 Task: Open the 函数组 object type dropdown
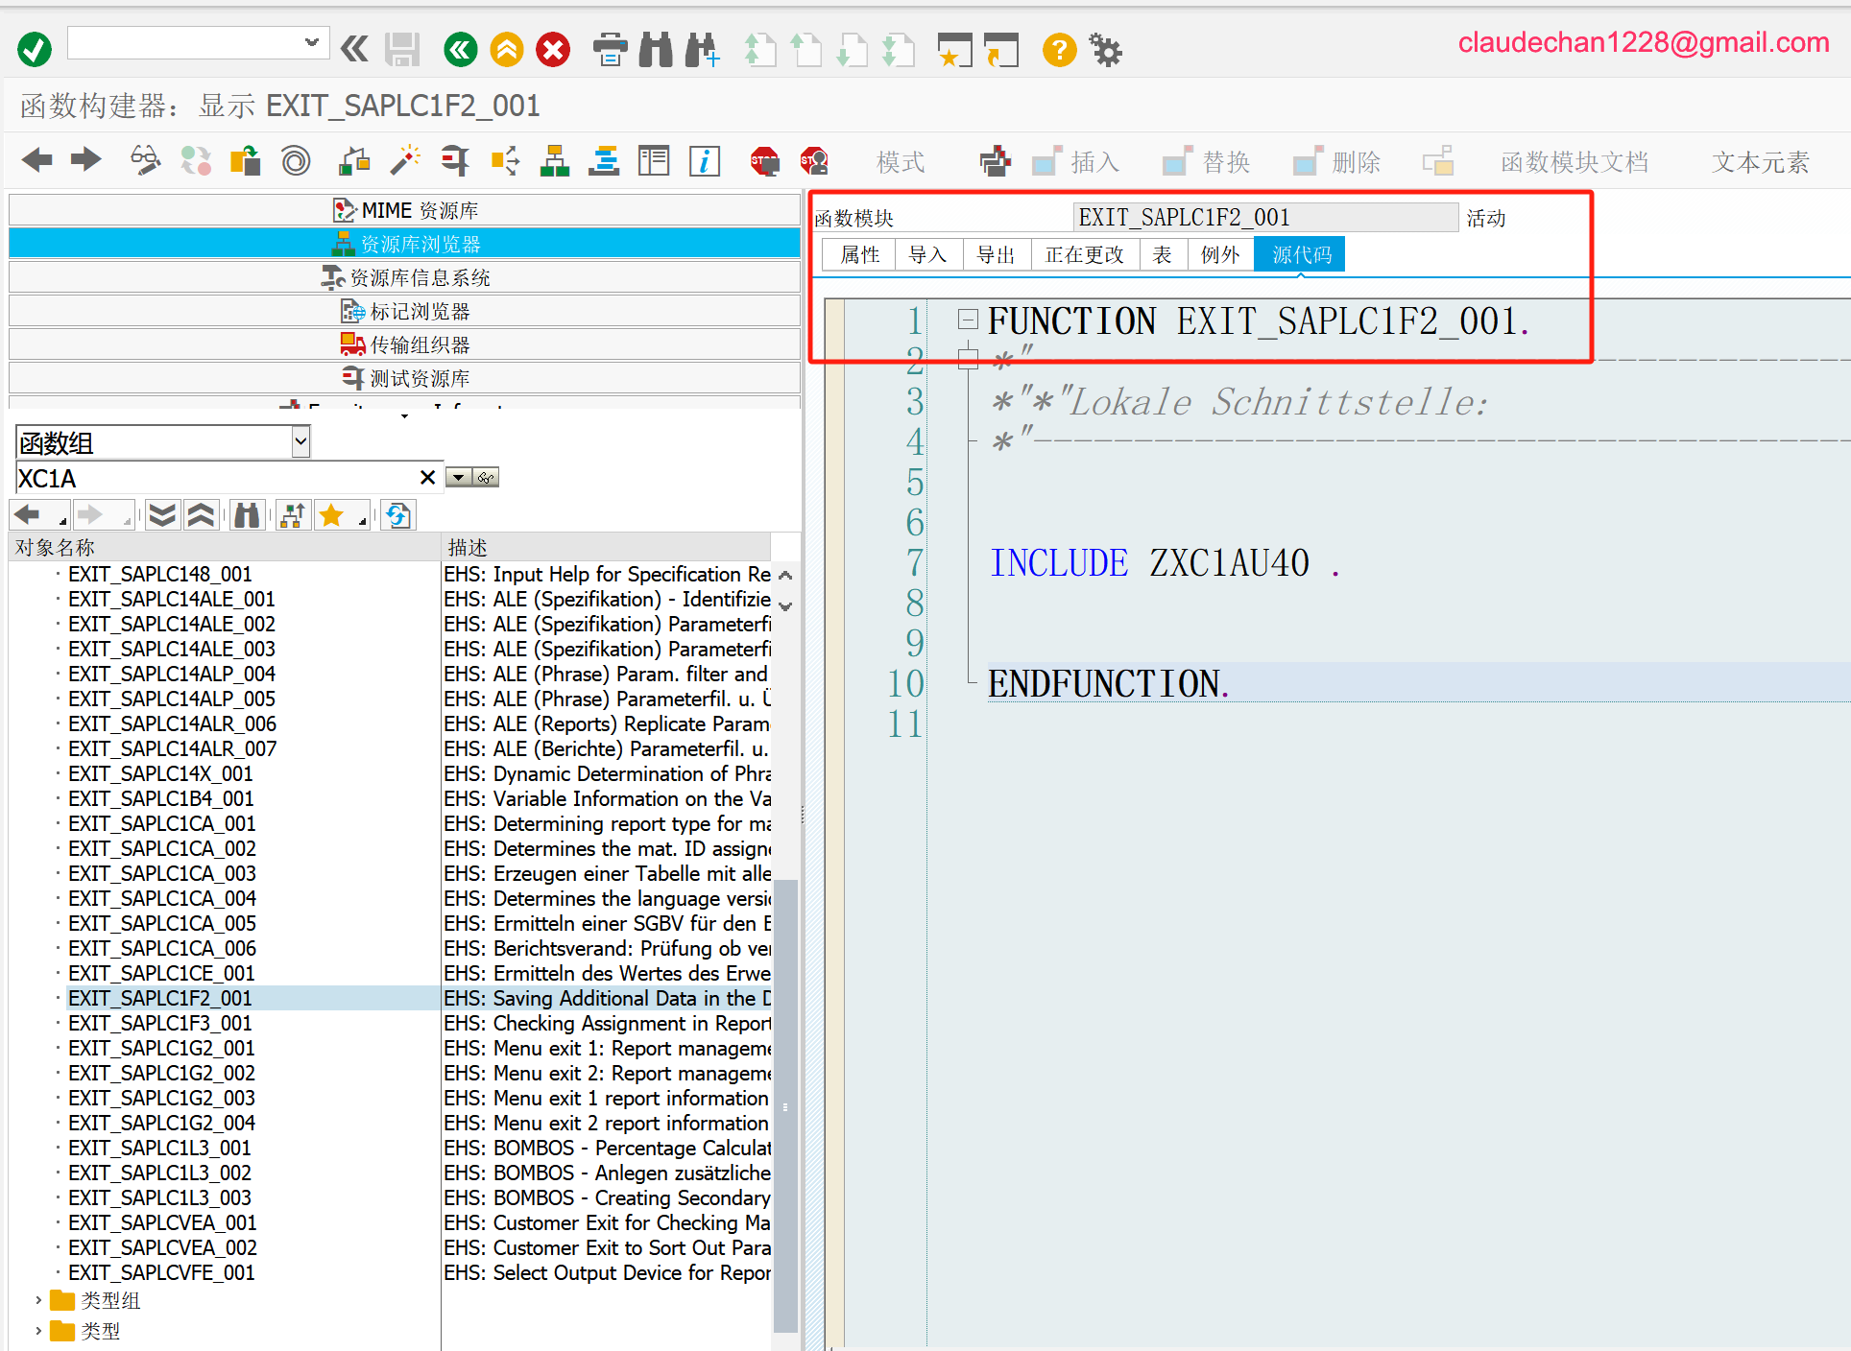(x=300, y=441)
